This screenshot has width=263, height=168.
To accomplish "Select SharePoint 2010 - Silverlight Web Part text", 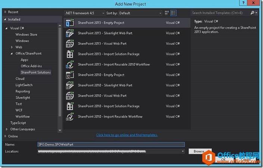I will click(105, 85).
